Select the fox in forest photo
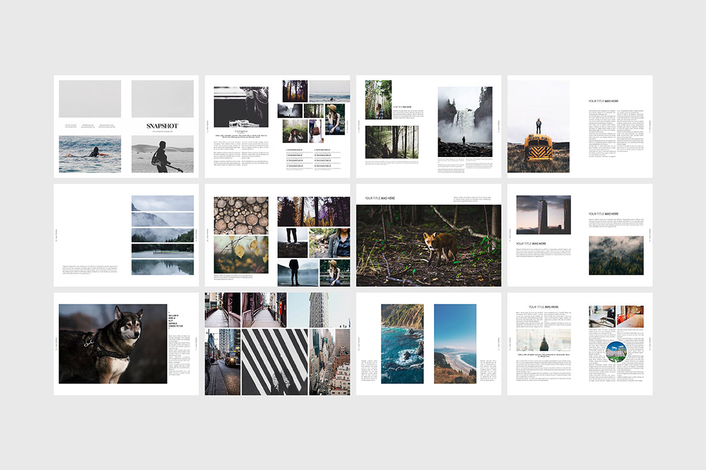This screenshot has width=706, height=470. (x=428, y=245)
